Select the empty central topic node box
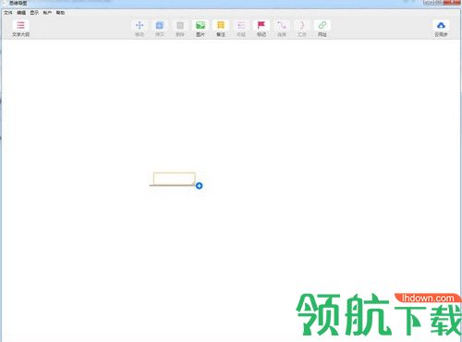The height and width of the screenshot is (342, 462). coord(175,178)
